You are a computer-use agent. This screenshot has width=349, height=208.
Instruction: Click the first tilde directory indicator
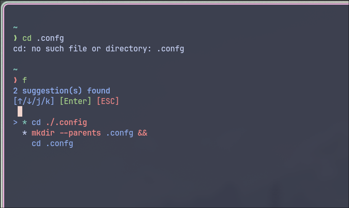click(x=16, y=28)
